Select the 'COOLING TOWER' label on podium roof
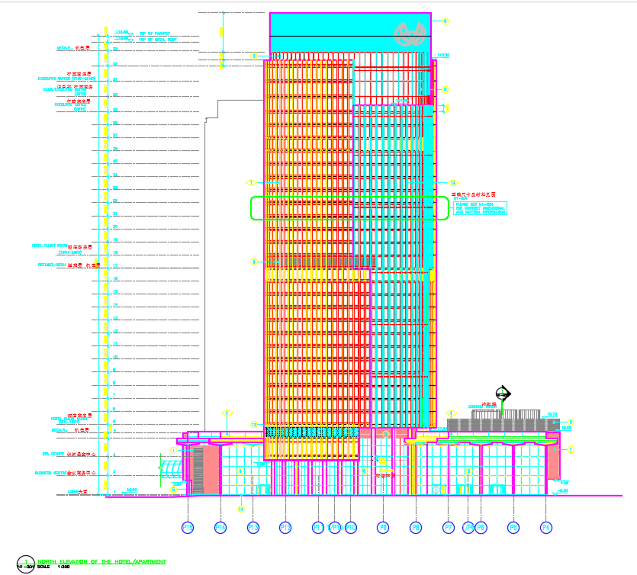This screenshot has width=637, height=575. pos(482,406)
